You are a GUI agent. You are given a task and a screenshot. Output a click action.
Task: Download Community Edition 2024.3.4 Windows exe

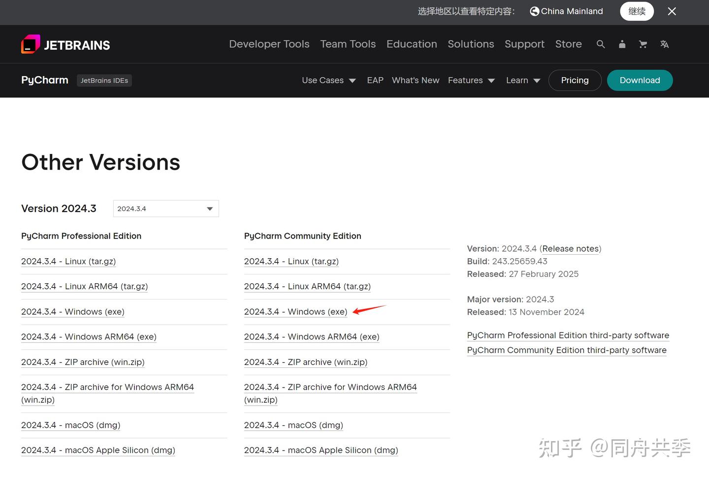pyautogui.click(x=295, y=312)
